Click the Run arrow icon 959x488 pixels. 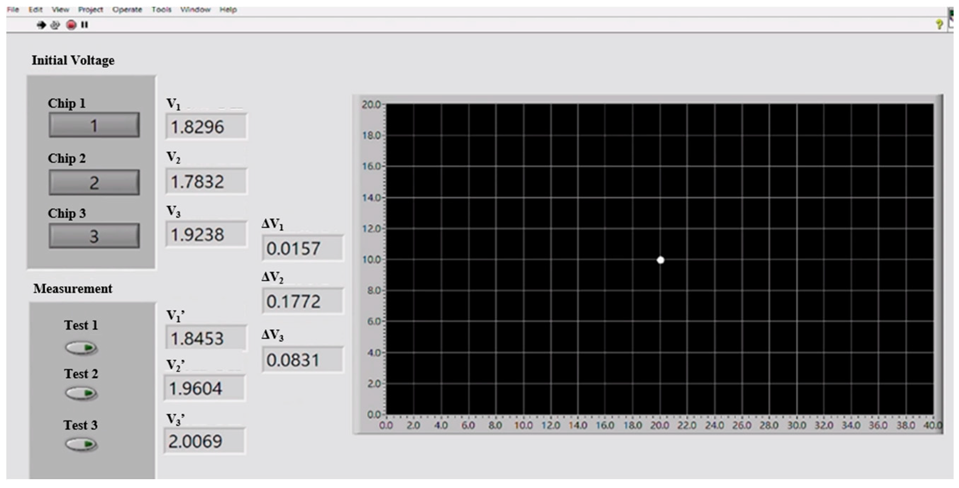coord(41,25)
